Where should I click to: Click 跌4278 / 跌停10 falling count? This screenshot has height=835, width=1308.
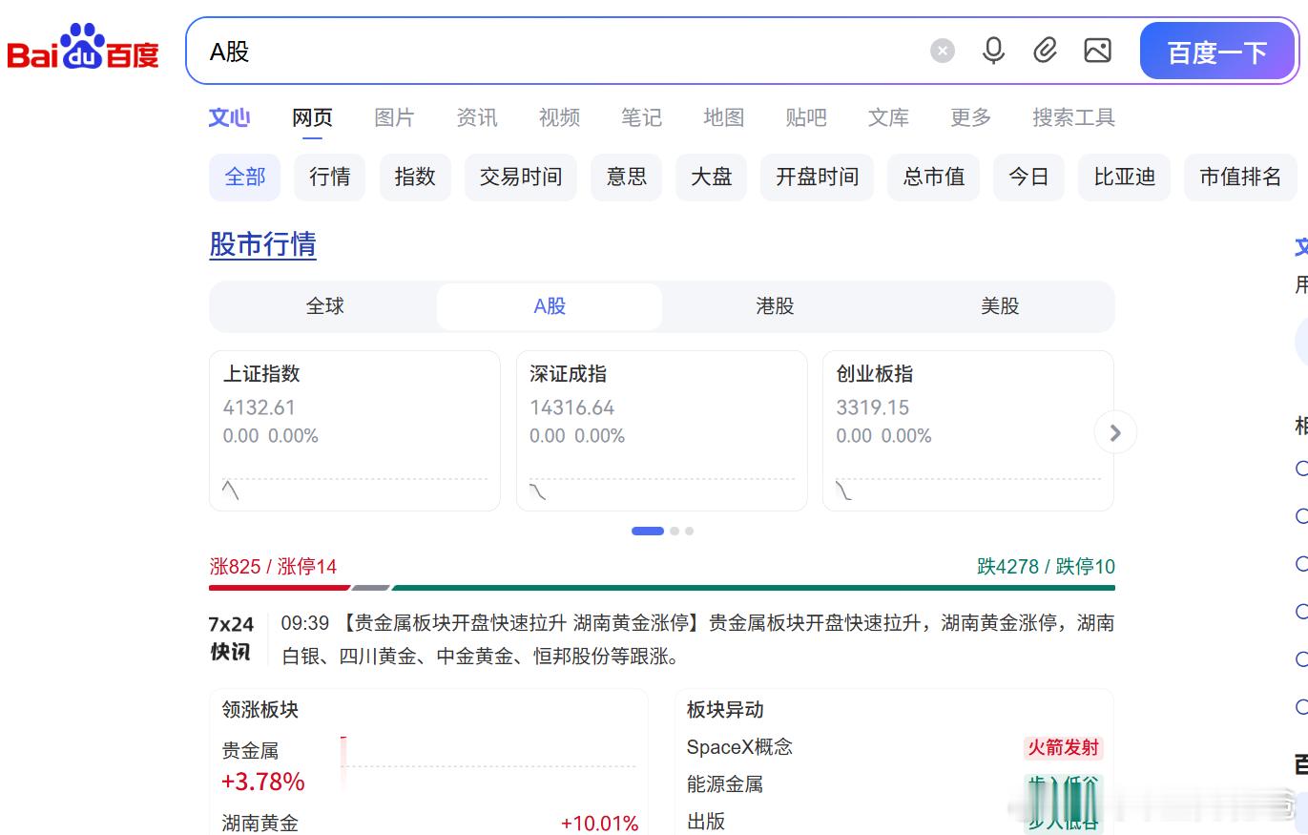click(x=1046, y=567)
